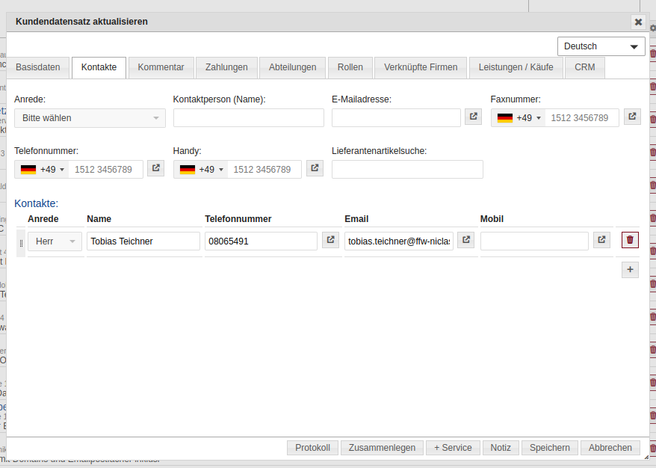
Task: Open the link icon next to Telefonnummer input
Action: click(155, 168)
